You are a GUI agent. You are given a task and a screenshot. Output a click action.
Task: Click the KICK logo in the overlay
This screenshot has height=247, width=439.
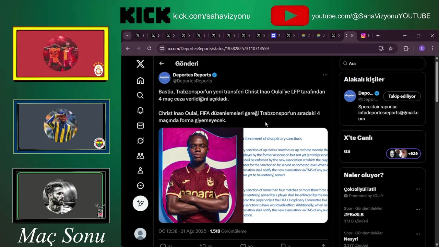pos(145,15)
